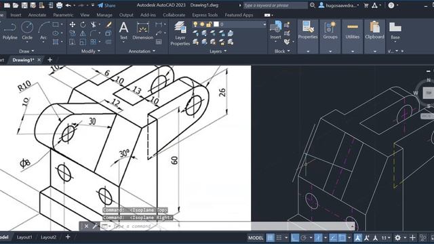
Task: Toggle layer 0 on/off lightbulb
Action: tap(195, 24)
